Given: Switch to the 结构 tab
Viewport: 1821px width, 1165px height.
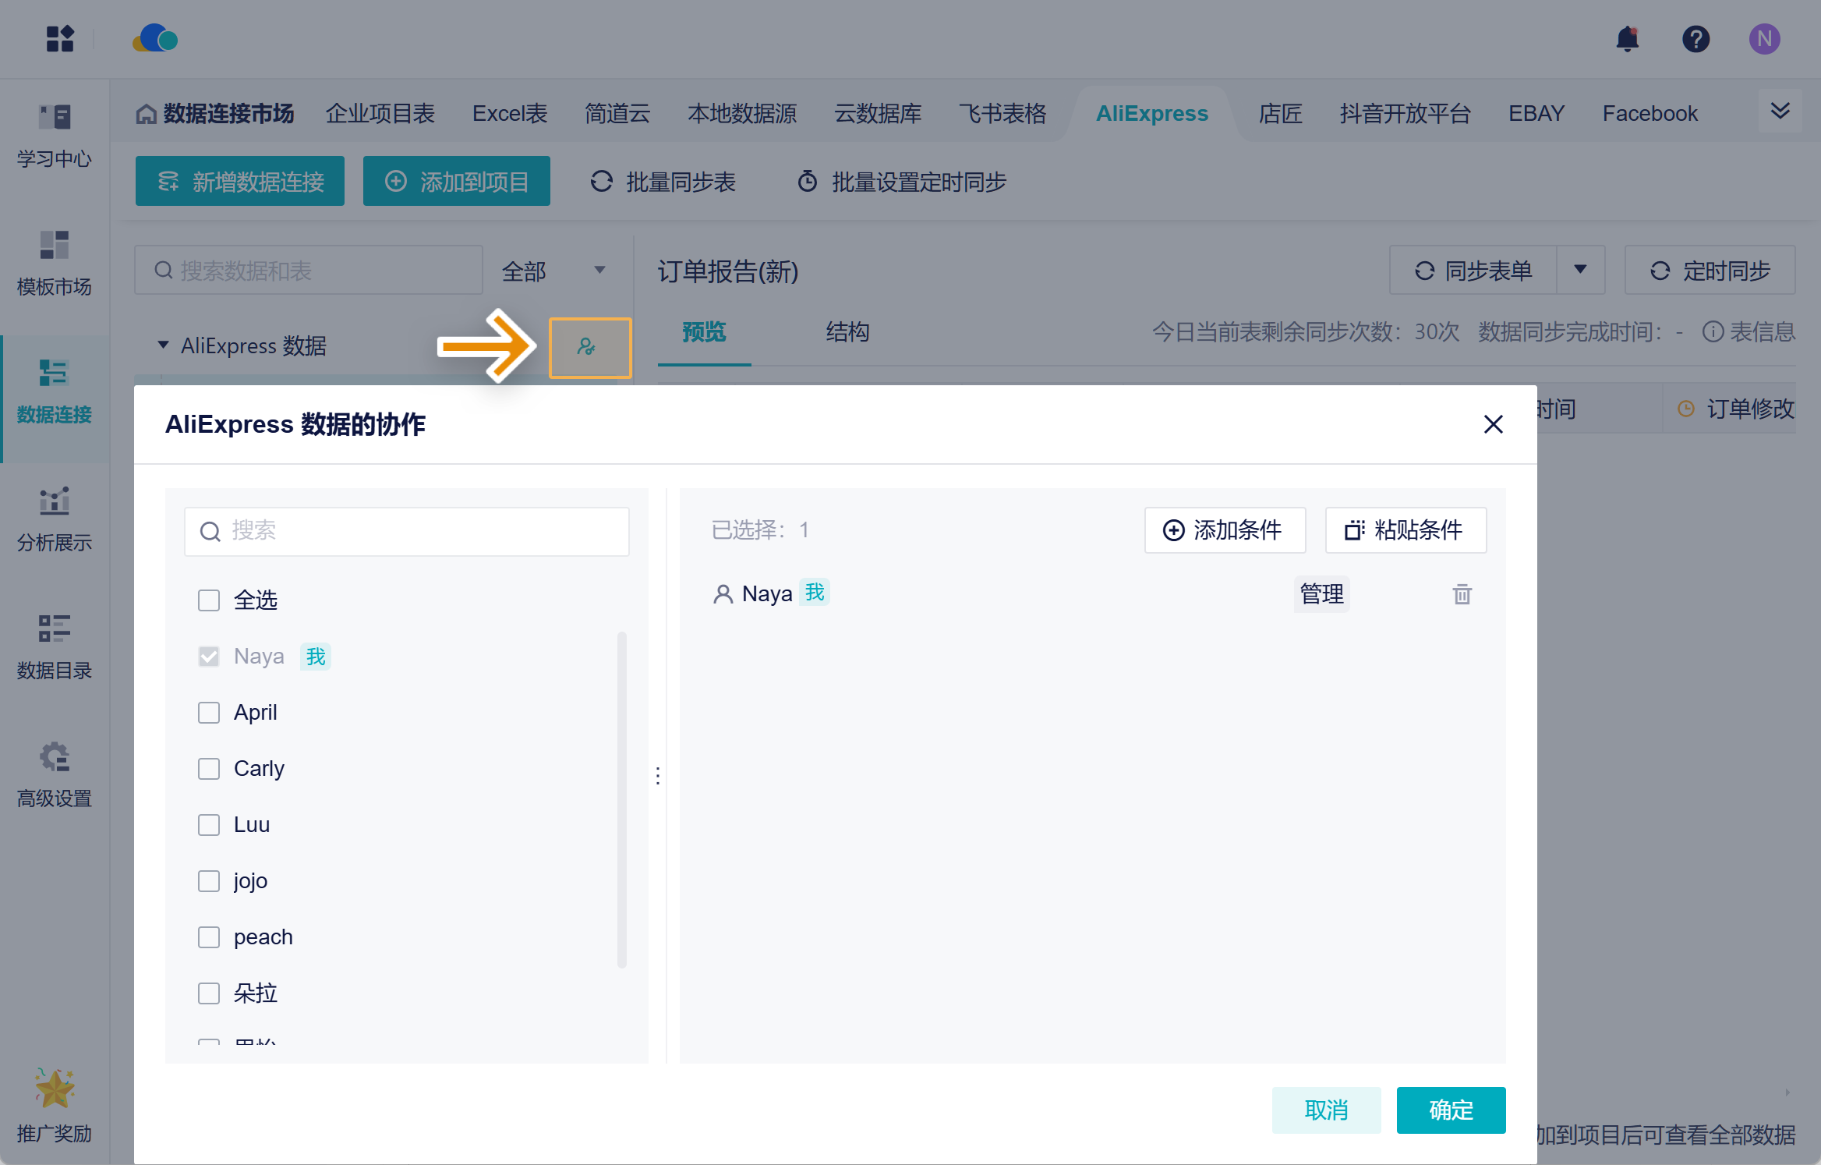Looking at the screenshot, I should 847,332.
